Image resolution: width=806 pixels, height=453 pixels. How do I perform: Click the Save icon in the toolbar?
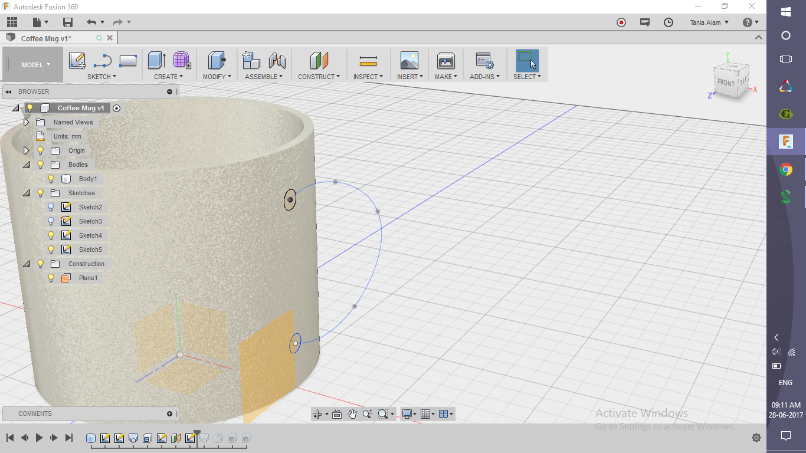[x=67, y=21]
